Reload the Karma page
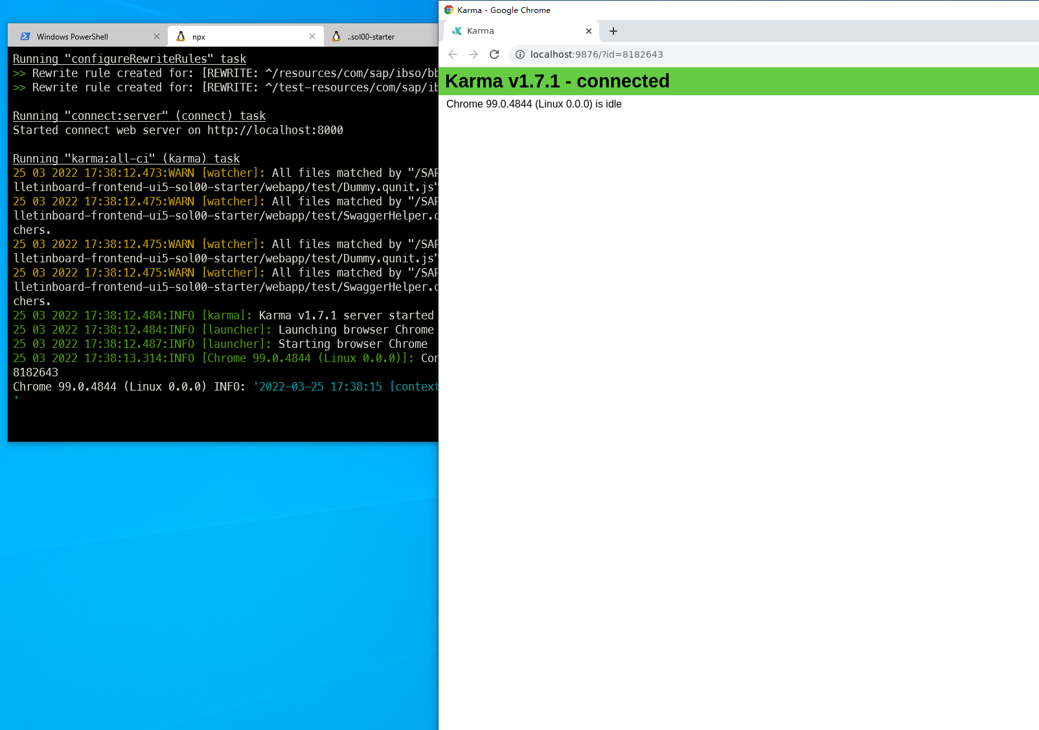The image size is (1039, 730). click(494, 54)
